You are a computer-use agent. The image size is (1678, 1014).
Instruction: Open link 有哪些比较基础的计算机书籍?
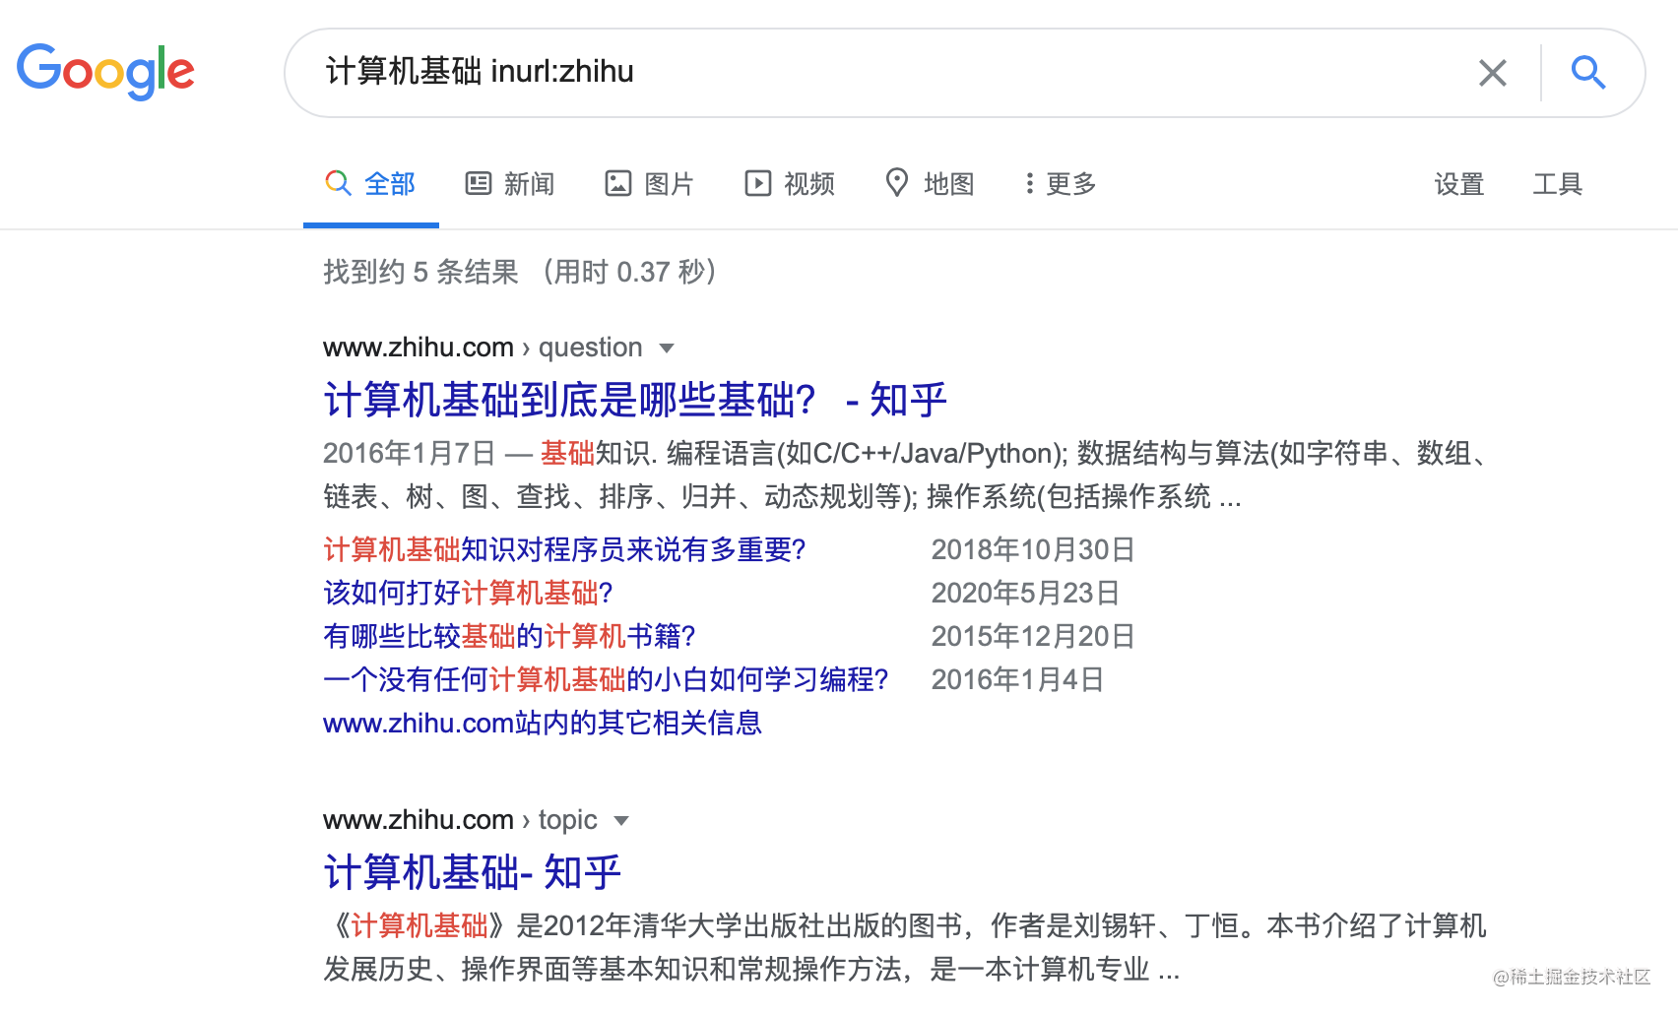coord(510,636)
